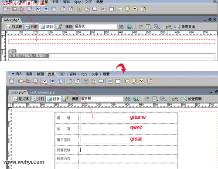218x169 pixels.
Task: Insert Image Field from lower insert bar
Action: coord(86,81)
